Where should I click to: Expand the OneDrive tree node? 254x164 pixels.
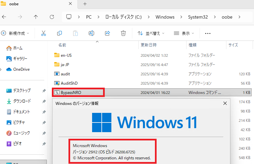1,69
